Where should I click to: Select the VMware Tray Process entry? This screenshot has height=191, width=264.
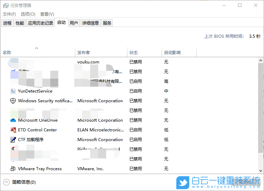(x=40, y=168)
